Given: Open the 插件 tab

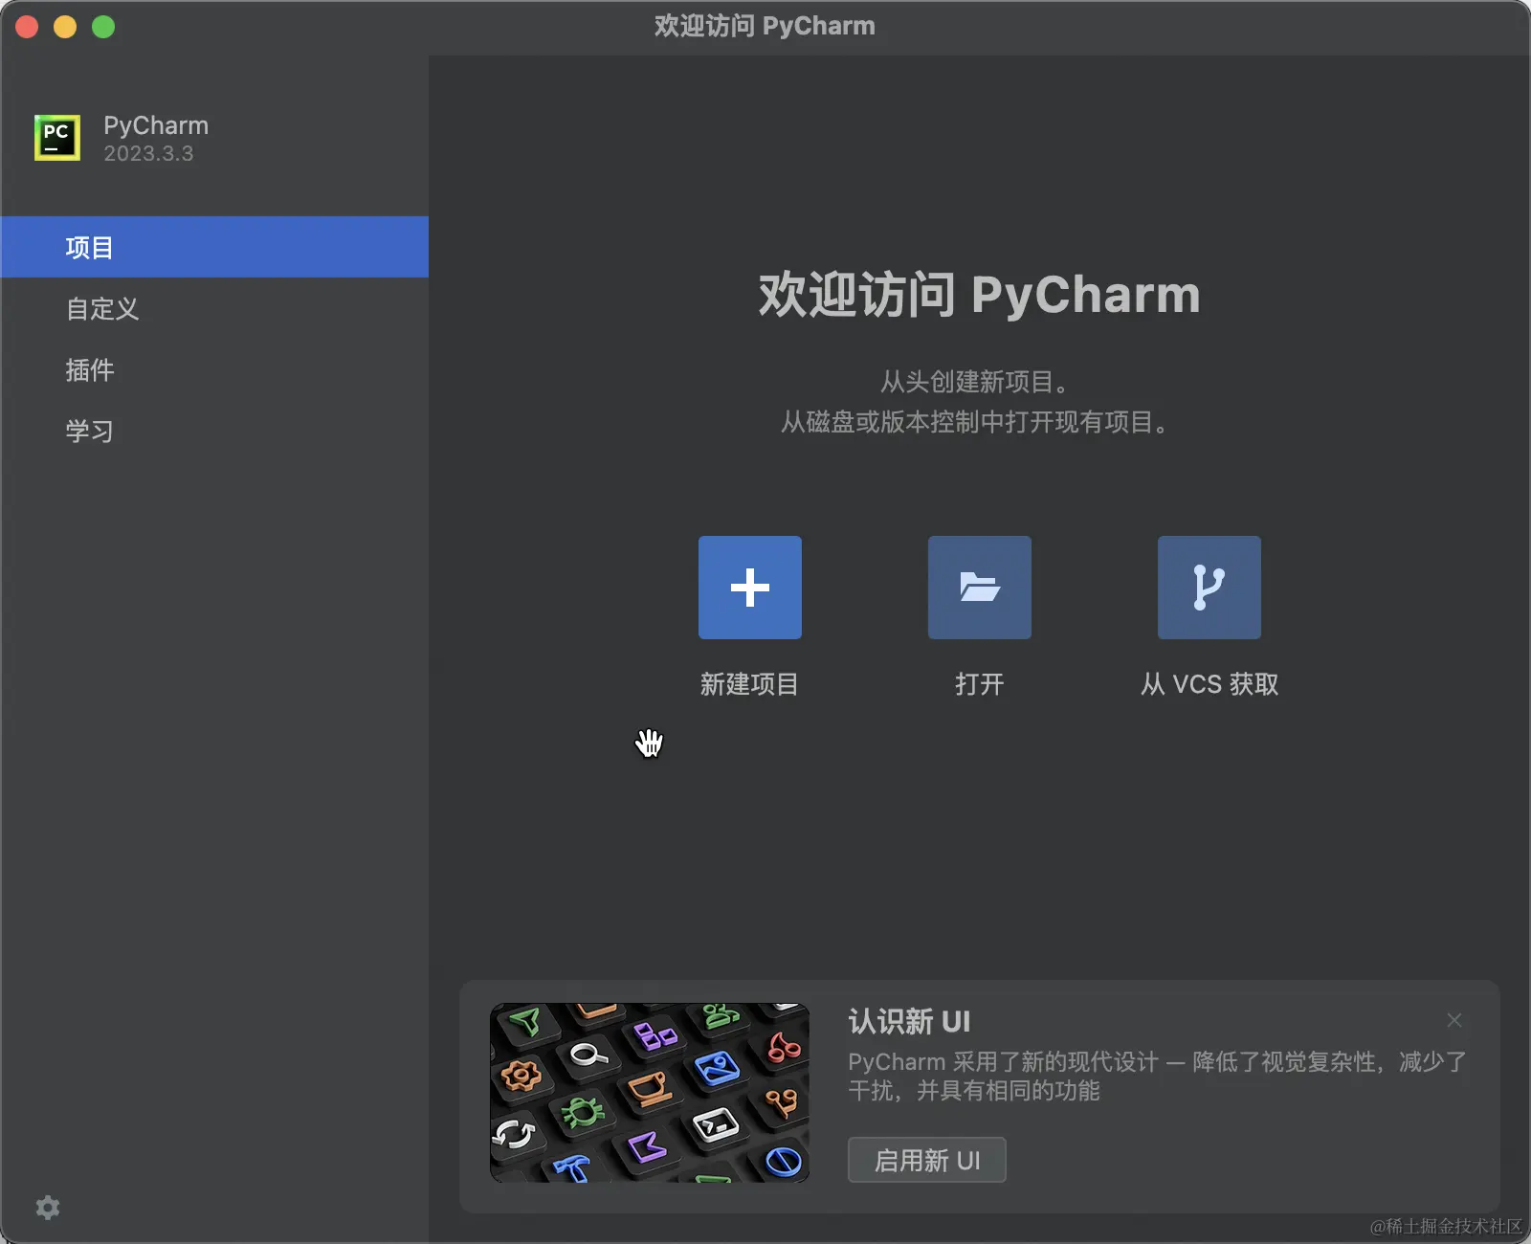Looking at the screenshot, I should click(x=214, y=369).
